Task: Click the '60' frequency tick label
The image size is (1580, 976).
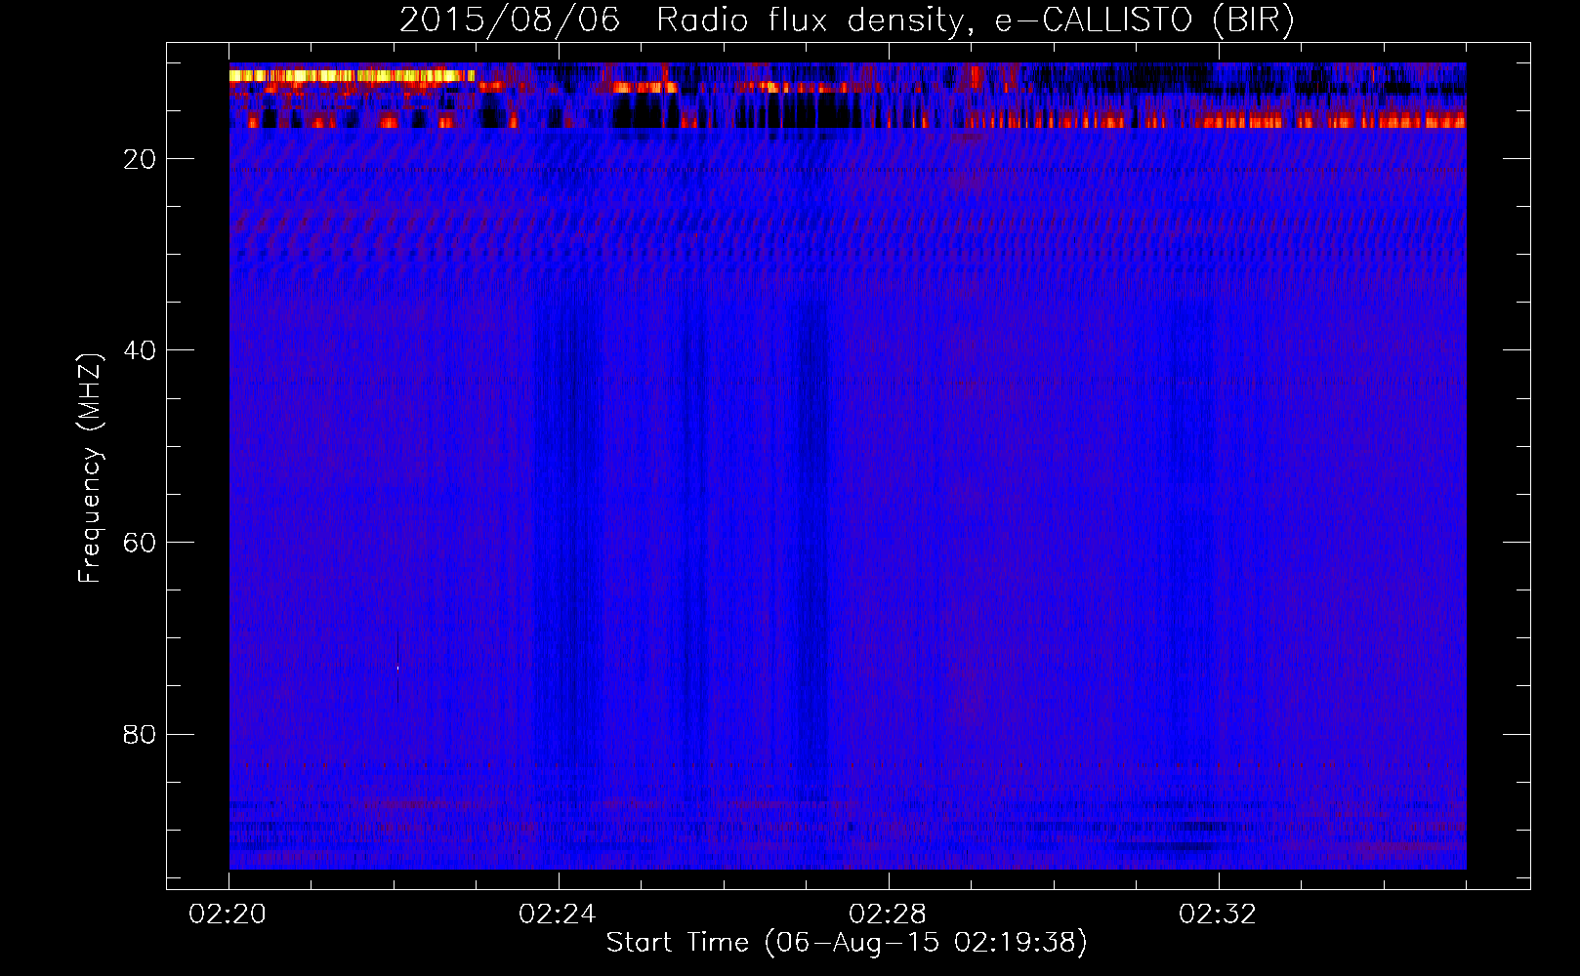Action: pyautogui.click(x=140, y=543)
